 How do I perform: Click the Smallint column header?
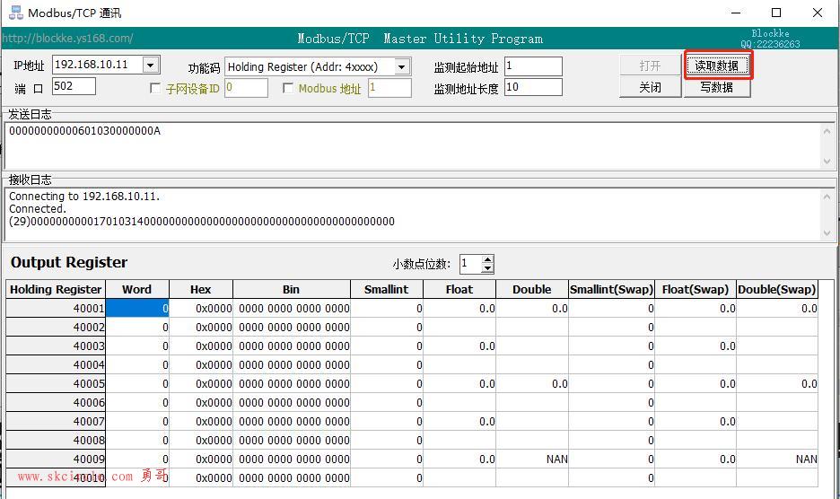click(386, 289)
